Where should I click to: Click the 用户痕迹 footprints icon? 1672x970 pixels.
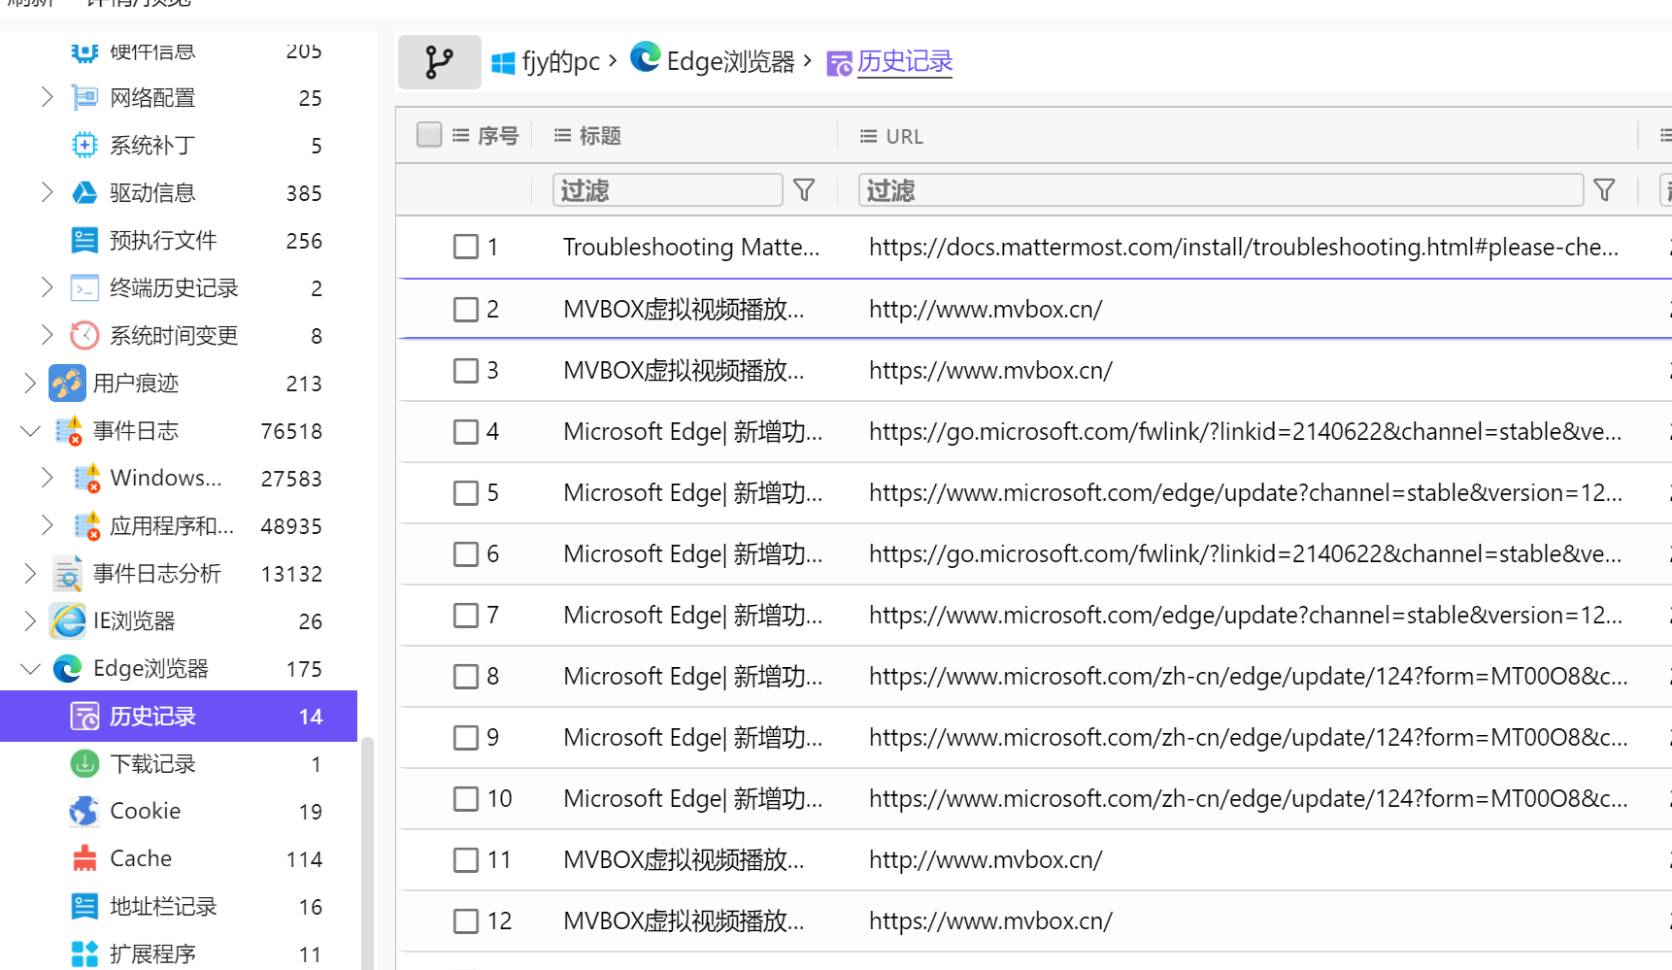67,383
